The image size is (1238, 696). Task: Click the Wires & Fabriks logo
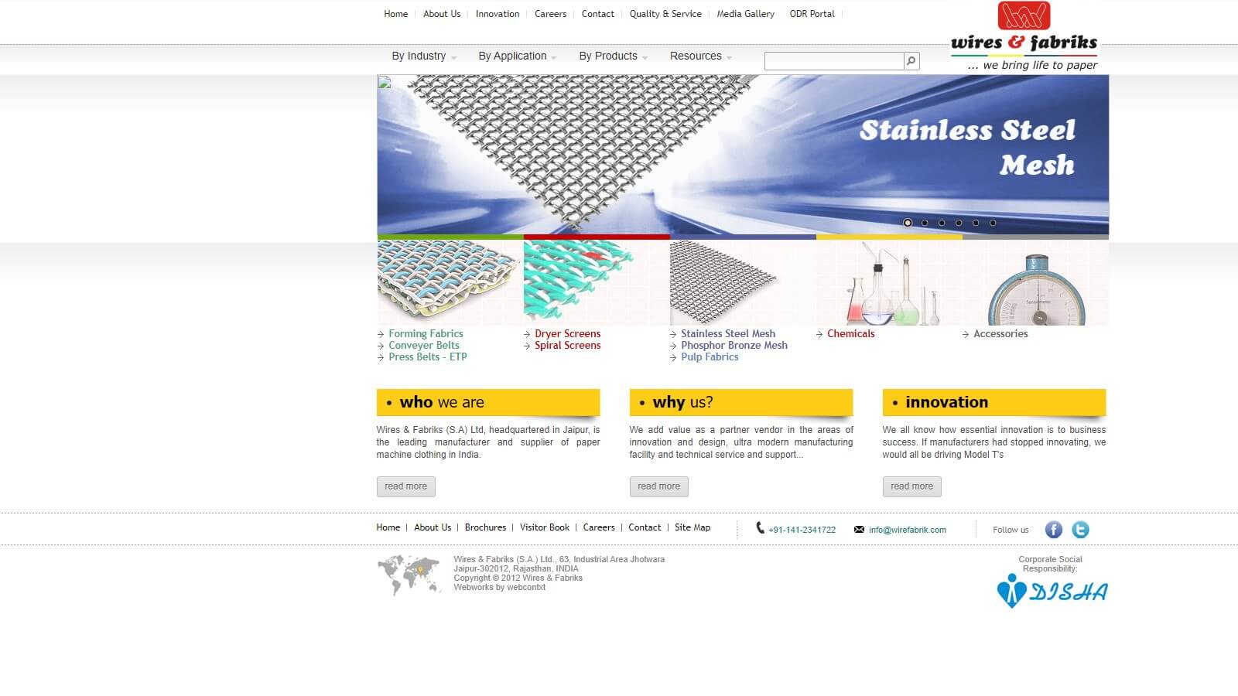pos(1024,36)
